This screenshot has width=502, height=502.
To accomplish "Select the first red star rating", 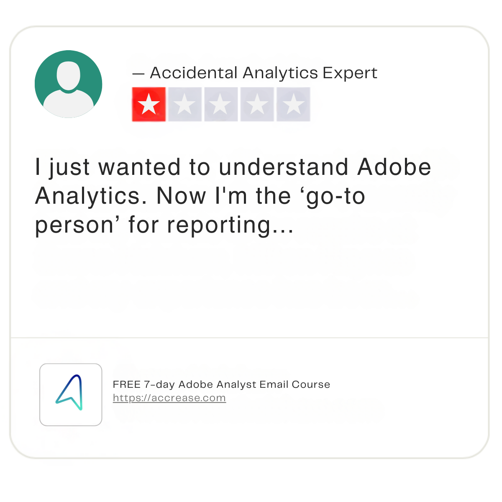I will pyautogui.click(x=149, y=104).
